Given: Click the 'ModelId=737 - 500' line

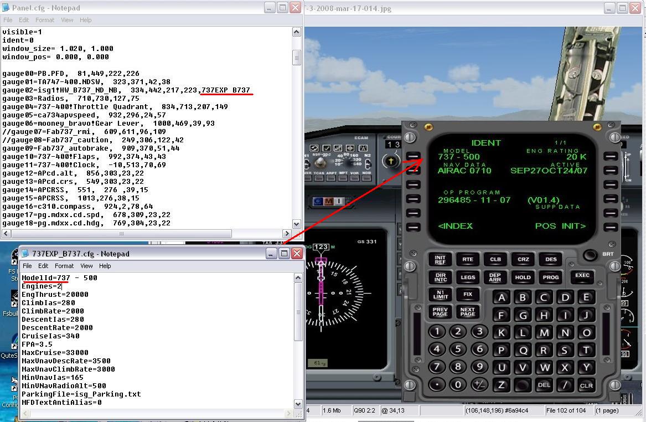Looking at the screenshot, I should tap(59, 278).
